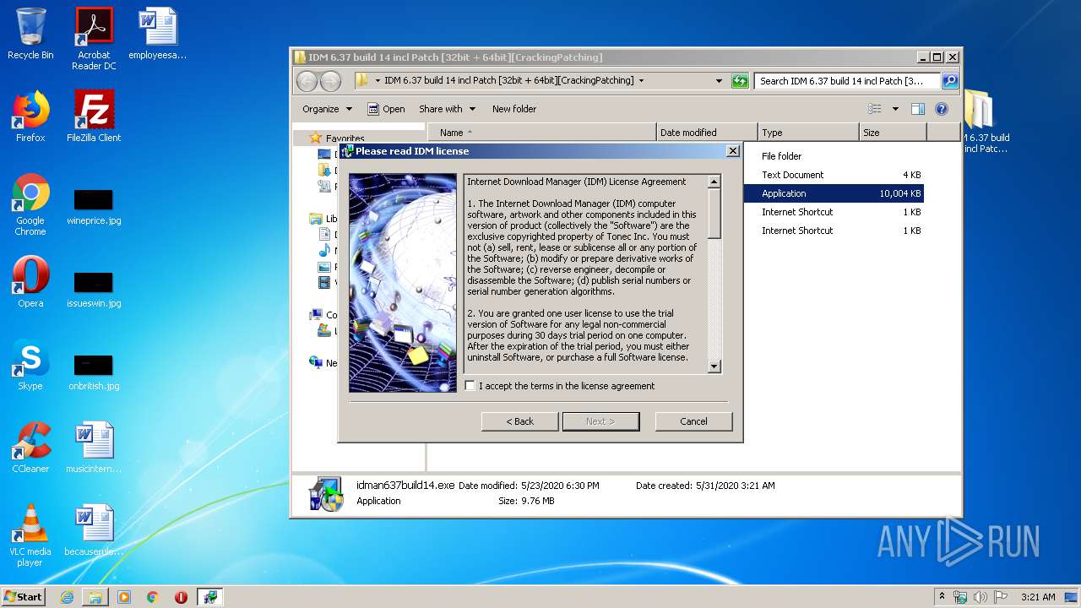The width and height of the screenshot is (1081, 608).
Task: Select the issueswin.jpg desktop file
Action: pyautogui.click(x=94, y=290)
